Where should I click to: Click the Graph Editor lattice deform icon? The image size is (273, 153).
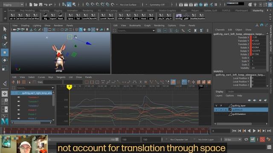24,82
